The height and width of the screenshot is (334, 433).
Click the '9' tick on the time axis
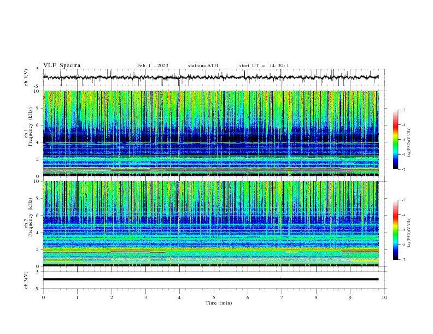click(x=350, y=297)
